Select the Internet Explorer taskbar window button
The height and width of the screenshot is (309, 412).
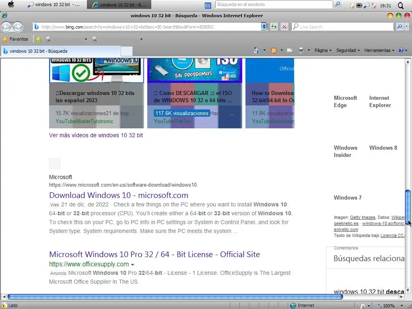[x=119, y=4]
